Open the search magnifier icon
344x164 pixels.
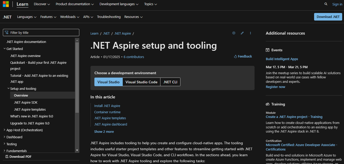pos(326,4)
